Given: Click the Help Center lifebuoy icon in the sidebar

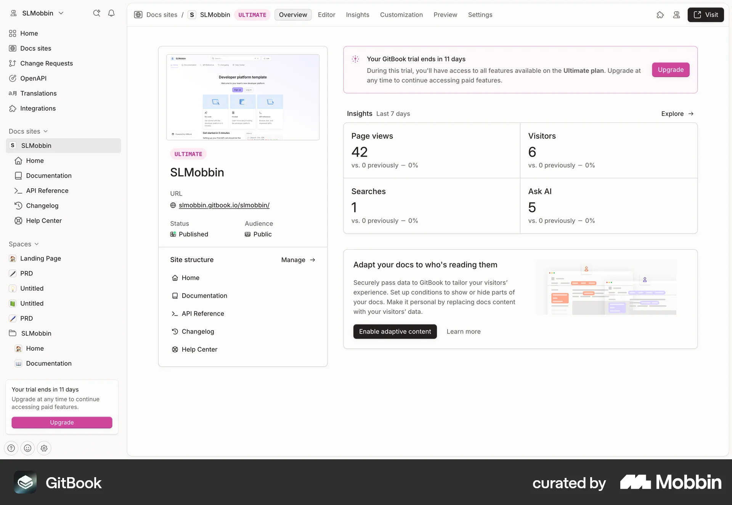Looking at the screenshot, I should [18, 221].
